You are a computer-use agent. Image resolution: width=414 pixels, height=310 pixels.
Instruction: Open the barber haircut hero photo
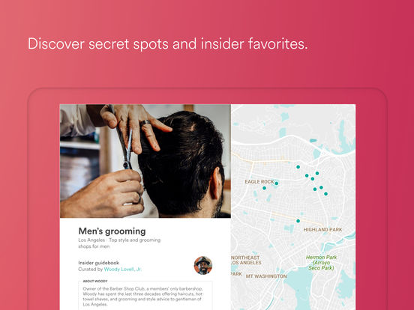[145, 161]
